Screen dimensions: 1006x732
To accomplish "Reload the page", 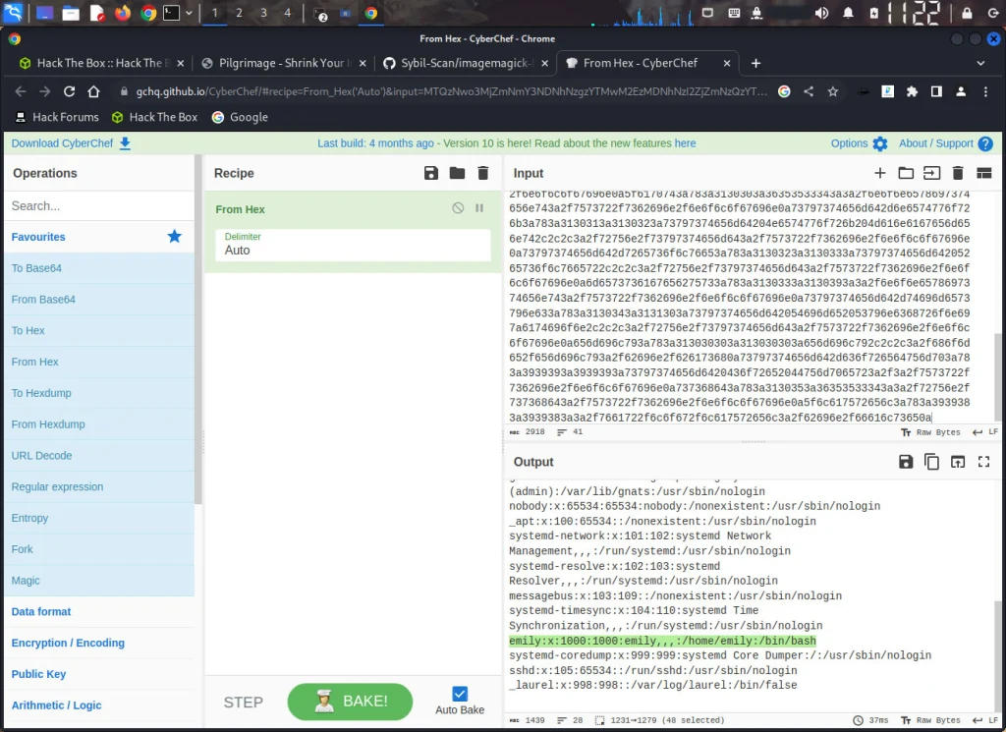I will (x=70, y=91).
